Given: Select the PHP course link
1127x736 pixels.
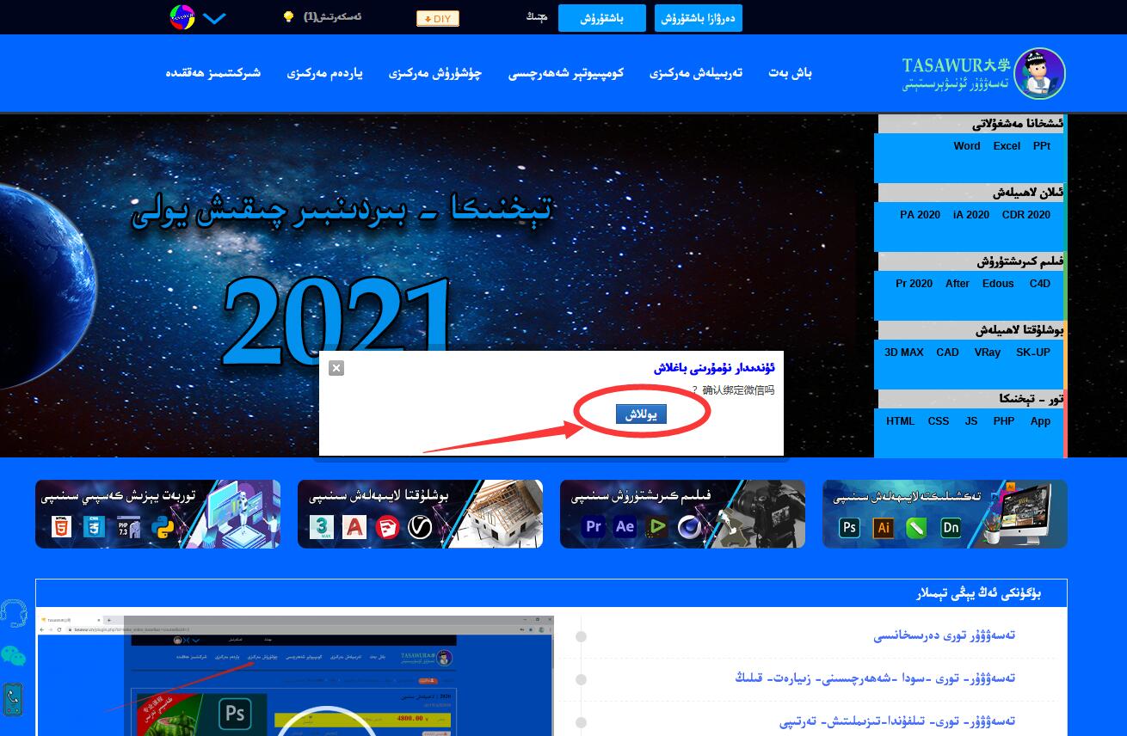Looking at the screenshot, I should pos(1004,421).
